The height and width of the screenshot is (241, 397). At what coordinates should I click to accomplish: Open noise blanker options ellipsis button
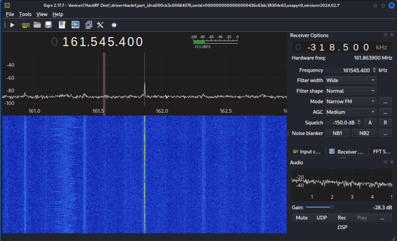[x=385, y=133]
